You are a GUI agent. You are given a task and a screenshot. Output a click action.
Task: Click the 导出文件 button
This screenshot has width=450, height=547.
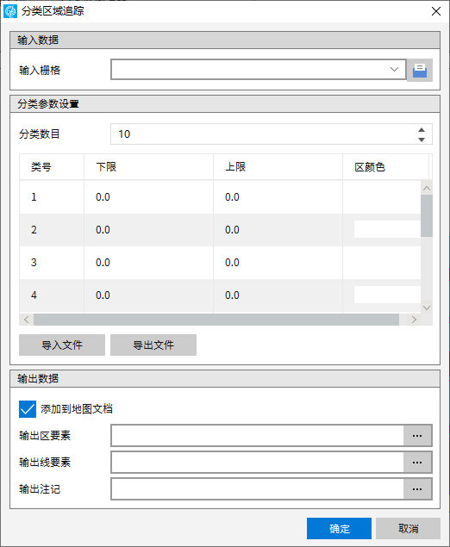(x=153, y=345)
